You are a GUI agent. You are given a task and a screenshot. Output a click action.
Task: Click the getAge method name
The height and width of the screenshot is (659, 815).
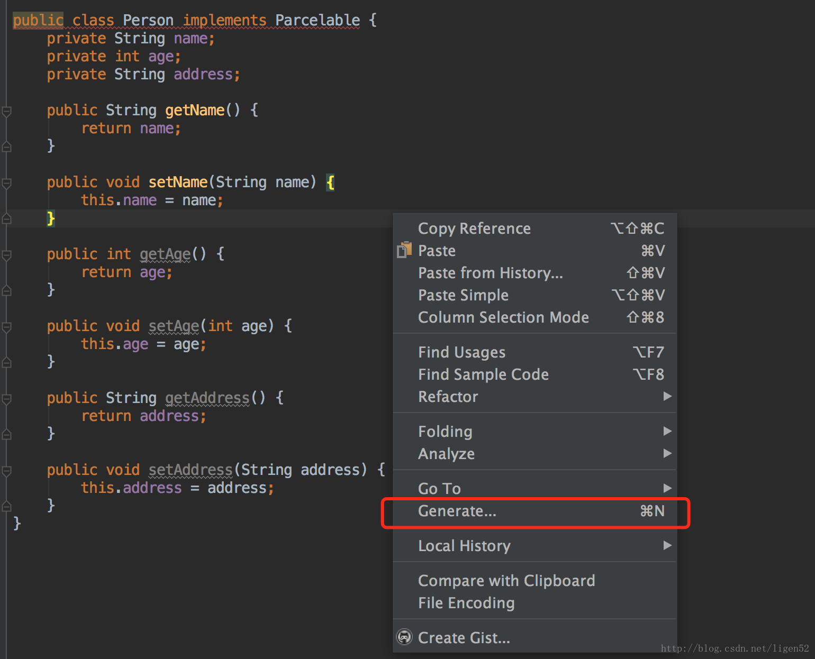165,254
